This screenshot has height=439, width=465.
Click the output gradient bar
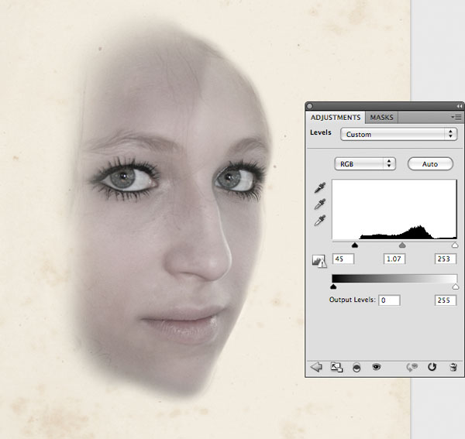[394, 279]
